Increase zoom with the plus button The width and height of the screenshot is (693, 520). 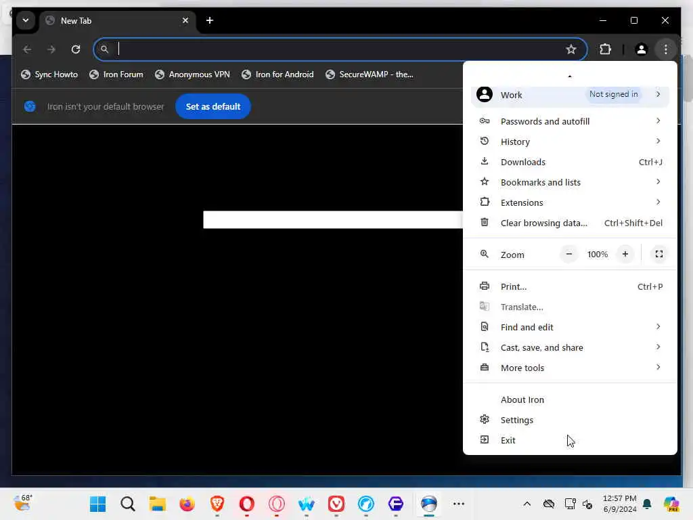coord(625,255)
